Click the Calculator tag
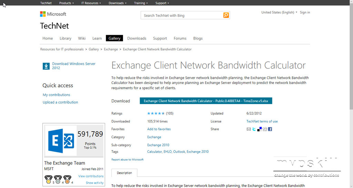Screen dimensions: 353x188 pos(154,152)
